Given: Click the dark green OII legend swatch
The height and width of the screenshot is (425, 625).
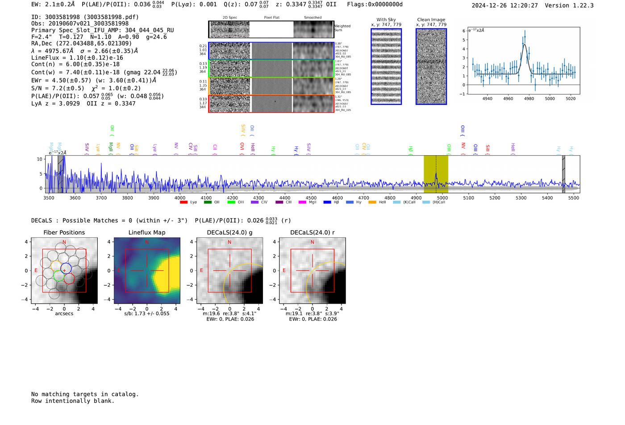Looking at the screenshot, I should [208, 202].
